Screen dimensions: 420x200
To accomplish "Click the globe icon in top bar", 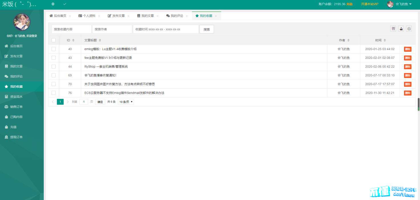I will pyautogui.click(x=53, y=4).
